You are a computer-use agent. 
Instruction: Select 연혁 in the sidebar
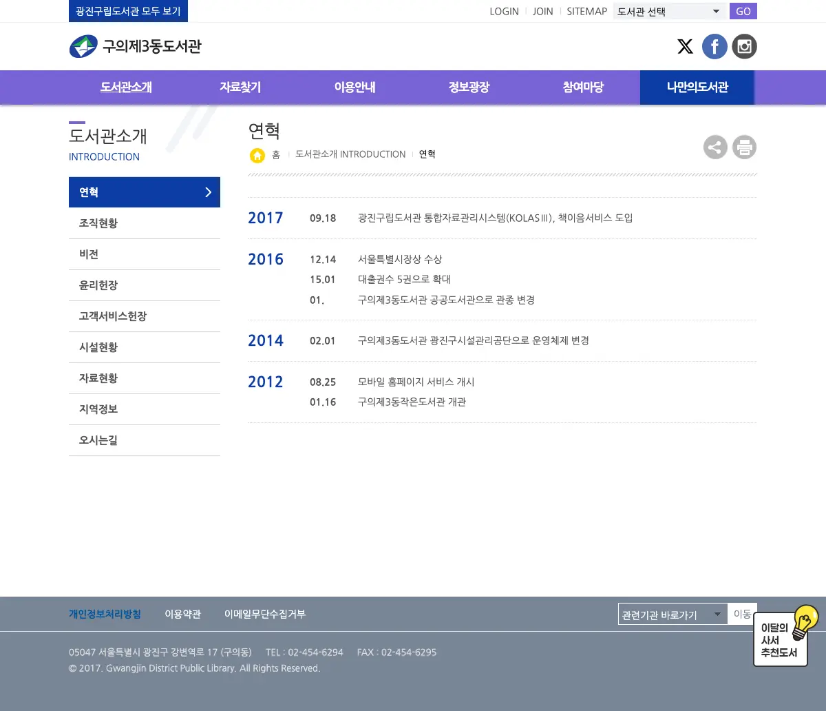(145, 192)
